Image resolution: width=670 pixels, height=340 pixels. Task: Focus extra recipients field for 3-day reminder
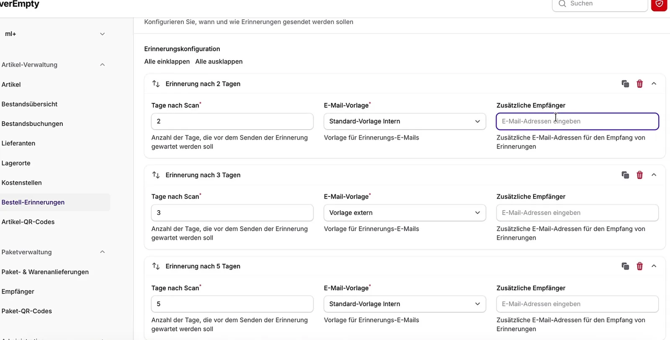pyautogui.click(x=577, y=213)
